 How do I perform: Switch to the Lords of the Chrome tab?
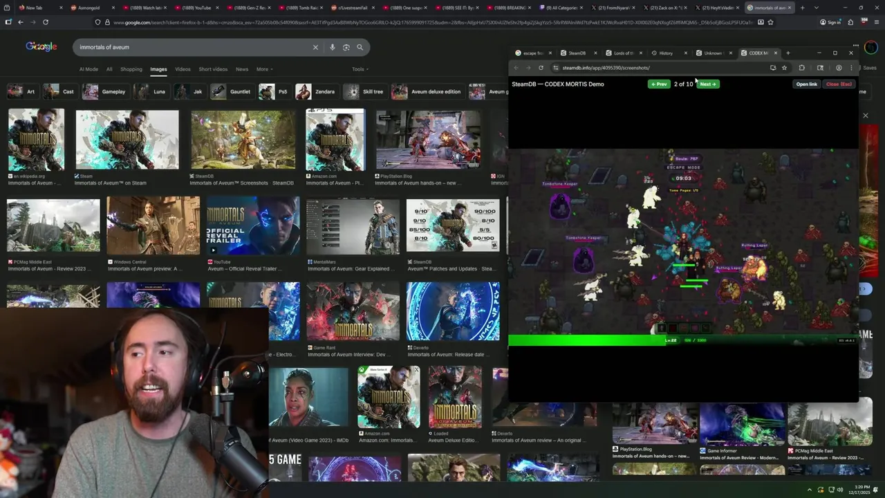point(624,53)
